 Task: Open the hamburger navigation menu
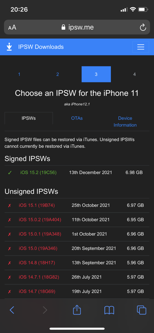141,47
